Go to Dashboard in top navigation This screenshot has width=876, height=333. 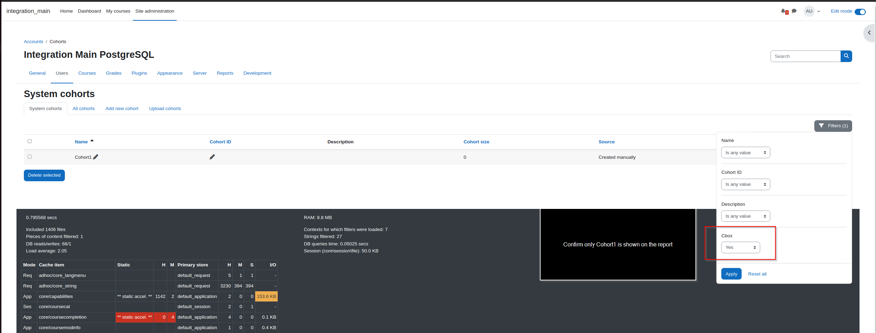click(x=89, y=11)
